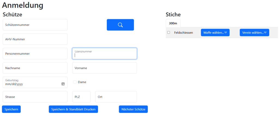Focus the PLZ field

[x=81, y=97]
